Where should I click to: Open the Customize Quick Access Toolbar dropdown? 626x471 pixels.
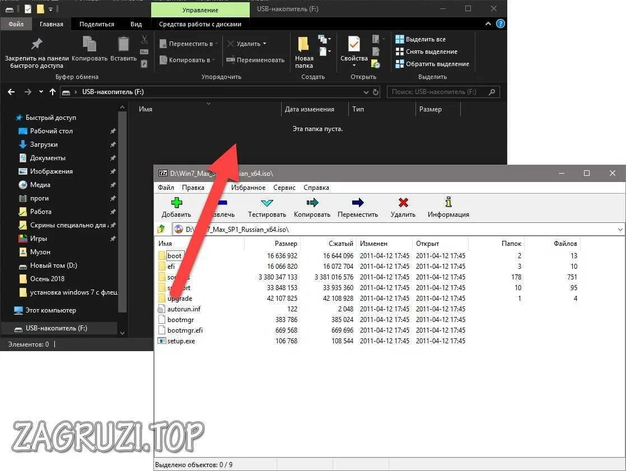click(50, 9)
